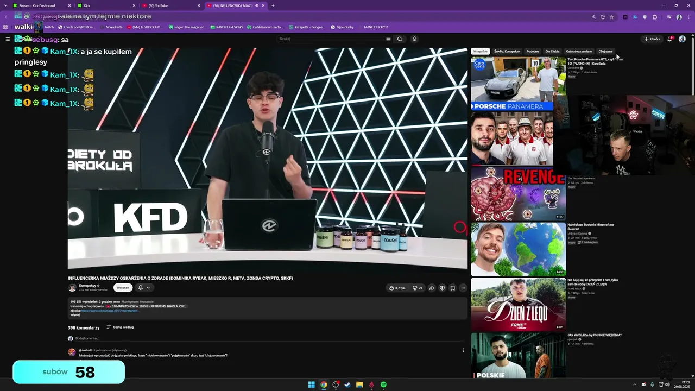Image resolution: width=695 pixels, height=391 pixels.
Task: Expand the description with więcej
Action: 75,315
